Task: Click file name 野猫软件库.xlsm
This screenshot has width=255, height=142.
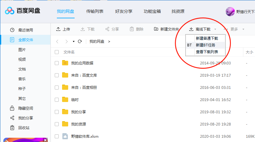Action: 85,136
